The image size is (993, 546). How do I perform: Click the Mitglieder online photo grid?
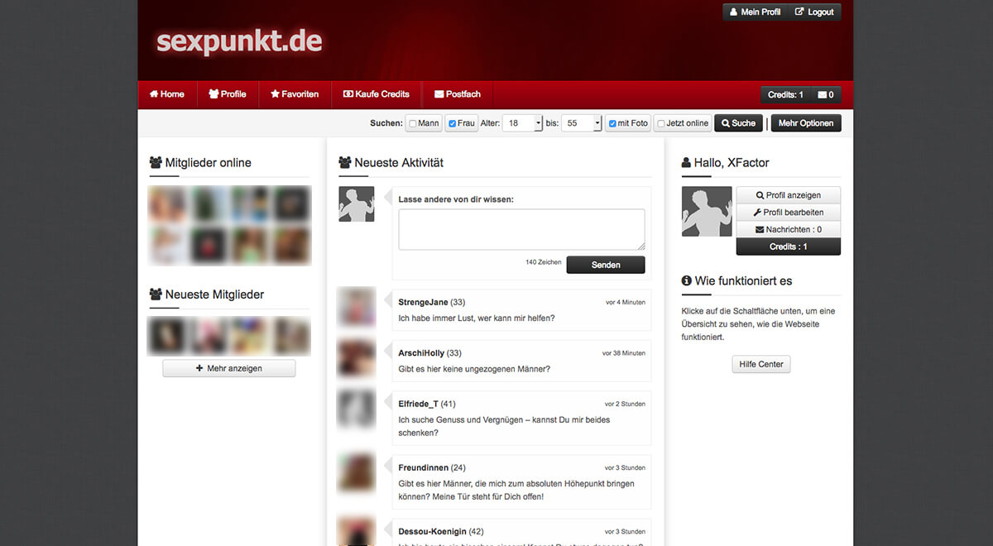229,225
